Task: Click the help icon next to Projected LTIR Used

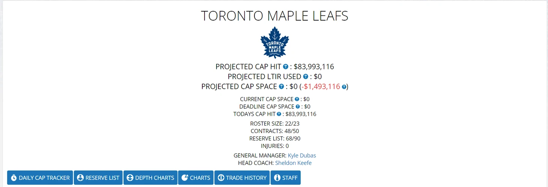Action: [306, 76]
